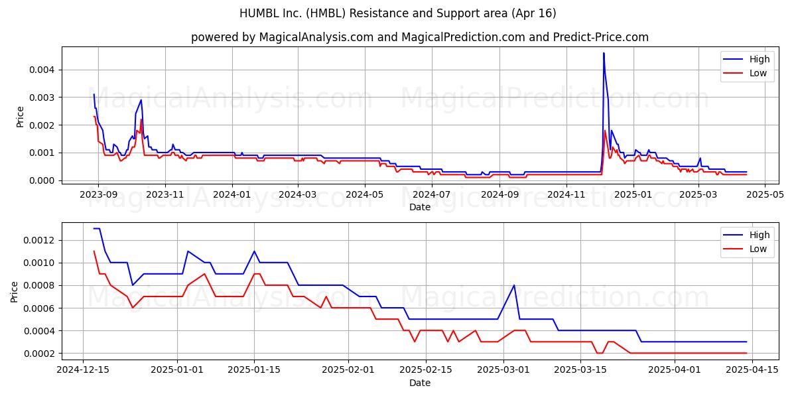The width and height of the screenshot is (796, 398).
Task: Click the '2025-02-01' x-axis tick label
Action: click(x=348, y=370)
